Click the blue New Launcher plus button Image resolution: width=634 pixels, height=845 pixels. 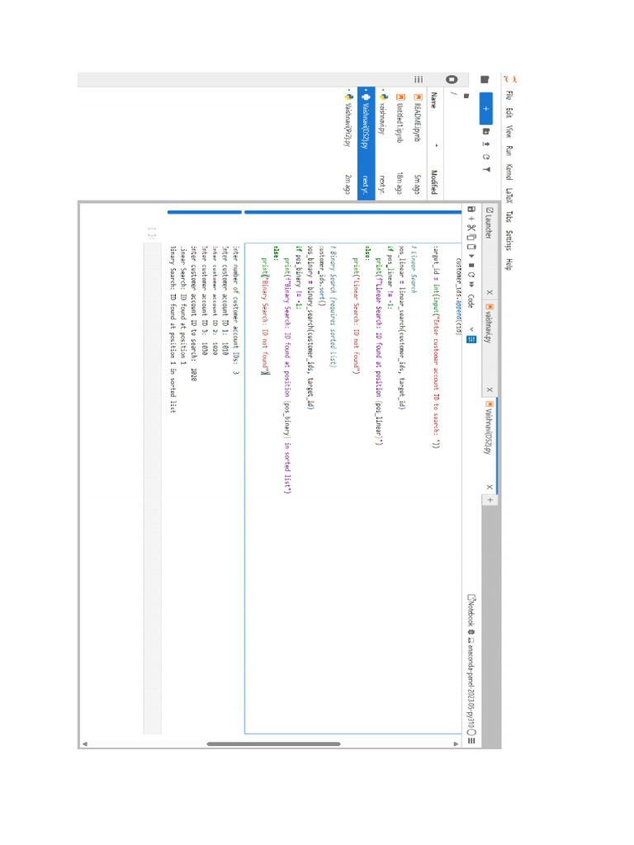click(x=486, y=108)
